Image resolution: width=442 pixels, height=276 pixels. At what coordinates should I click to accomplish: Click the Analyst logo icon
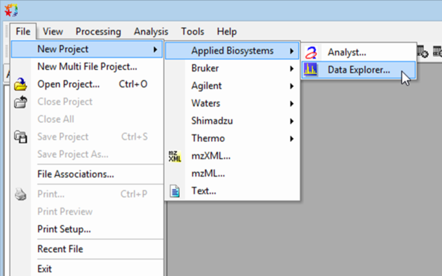pyautogui.click(x=311, y=53)
